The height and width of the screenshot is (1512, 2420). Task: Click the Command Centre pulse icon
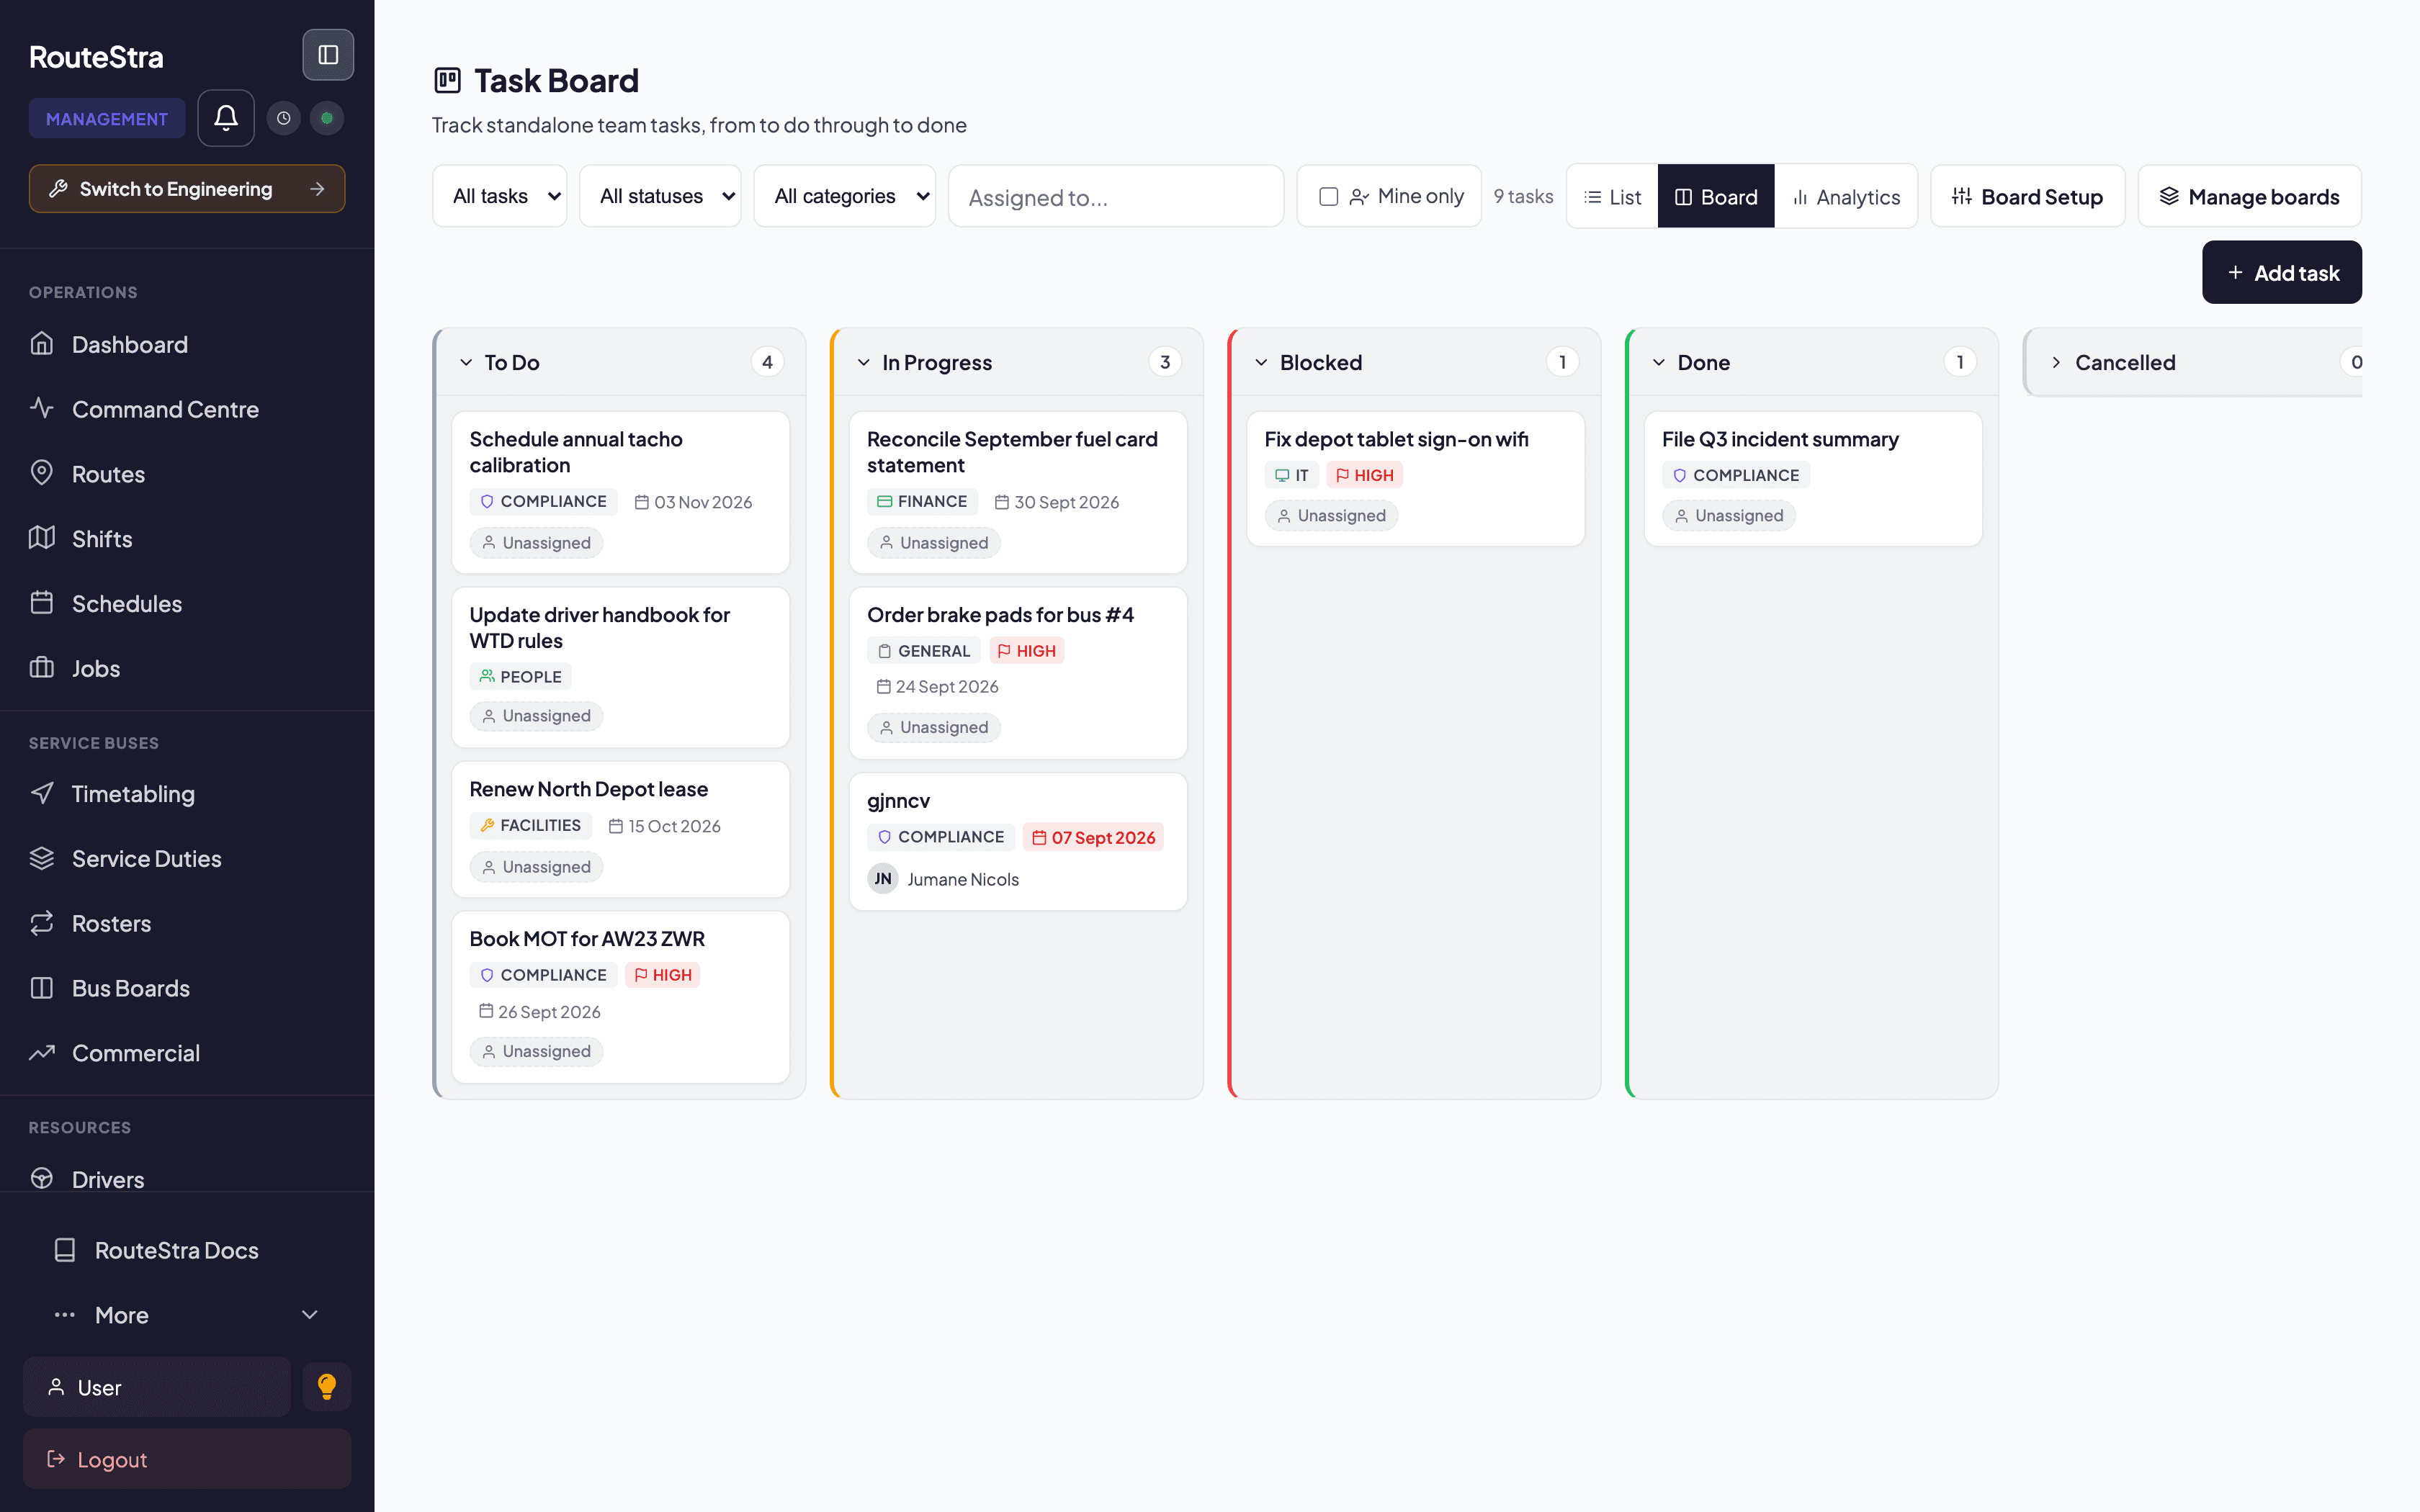[x=42, y=408]
